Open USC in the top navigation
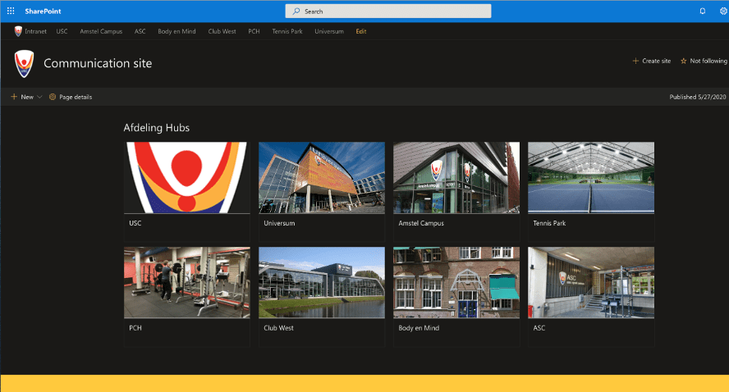 click(x=62, y=31)
